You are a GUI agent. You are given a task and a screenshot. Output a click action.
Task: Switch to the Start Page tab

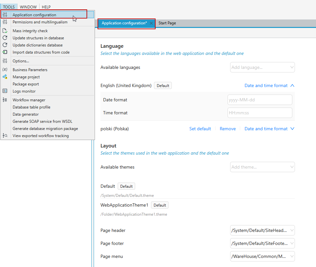(167, 23)
